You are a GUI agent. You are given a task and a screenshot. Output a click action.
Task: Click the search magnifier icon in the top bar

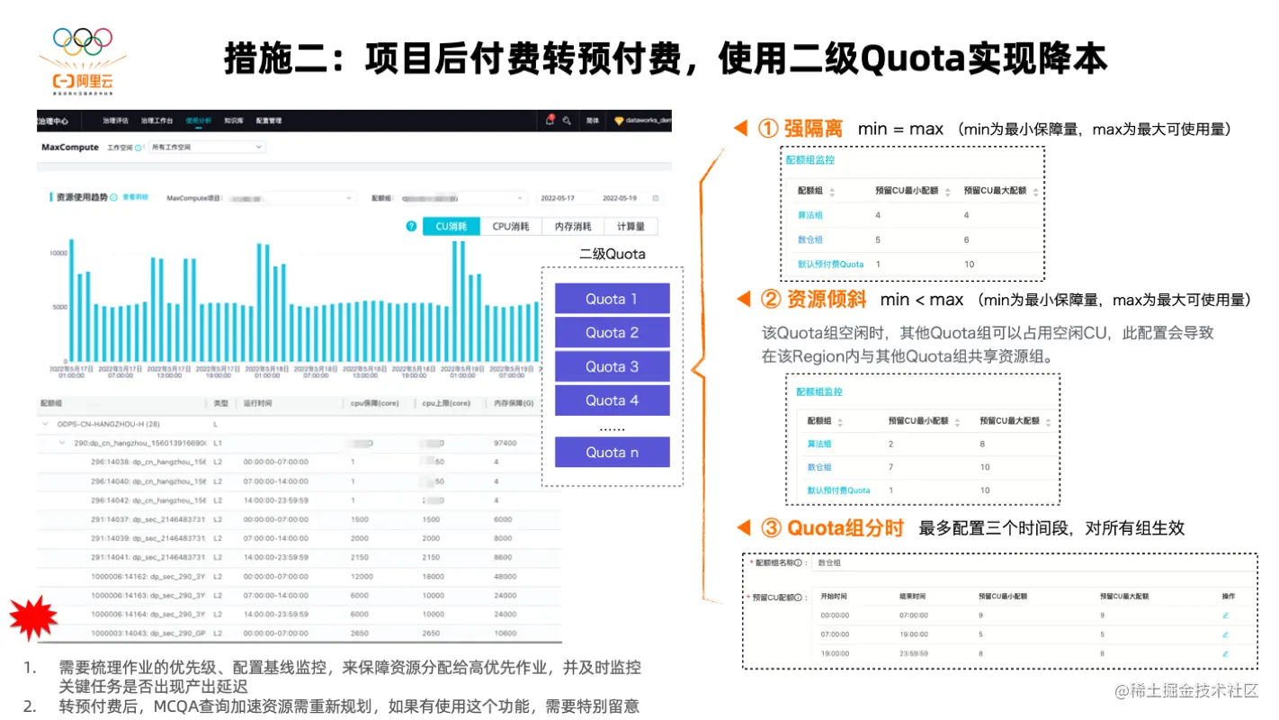coord(567,120)
